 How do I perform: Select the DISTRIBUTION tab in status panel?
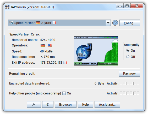coord(86,64)
